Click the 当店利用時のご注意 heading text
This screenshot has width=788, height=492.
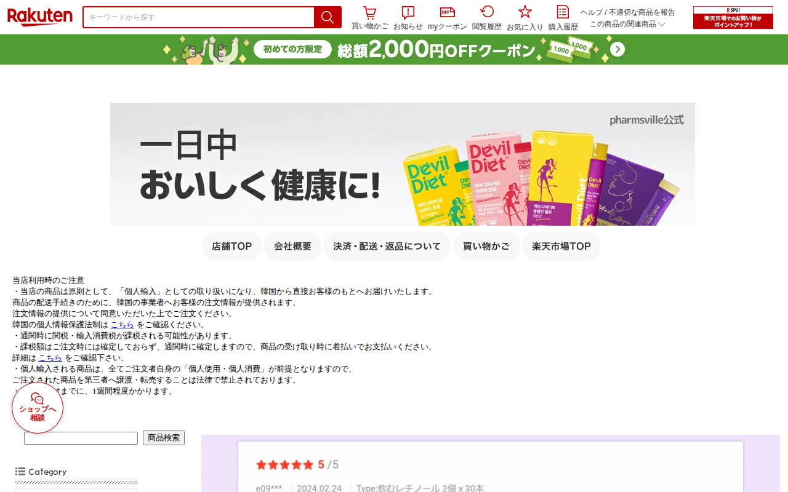tap(48, 280)
